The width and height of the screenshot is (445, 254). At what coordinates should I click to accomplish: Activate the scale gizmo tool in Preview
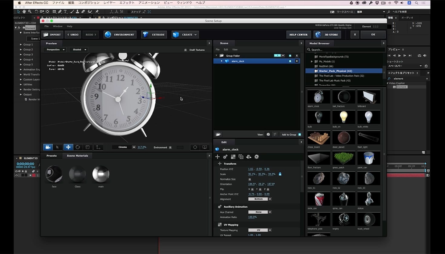(x=87, y=147)
